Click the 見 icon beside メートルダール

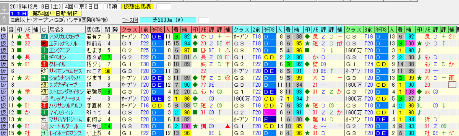(45, 126)
